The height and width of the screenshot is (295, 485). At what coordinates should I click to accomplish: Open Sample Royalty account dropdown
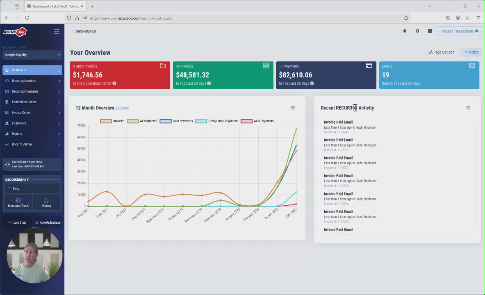point(32,55)
